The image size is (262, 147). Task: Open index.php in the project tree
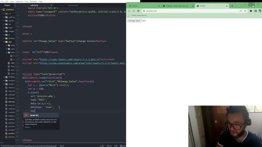(10, 109)
